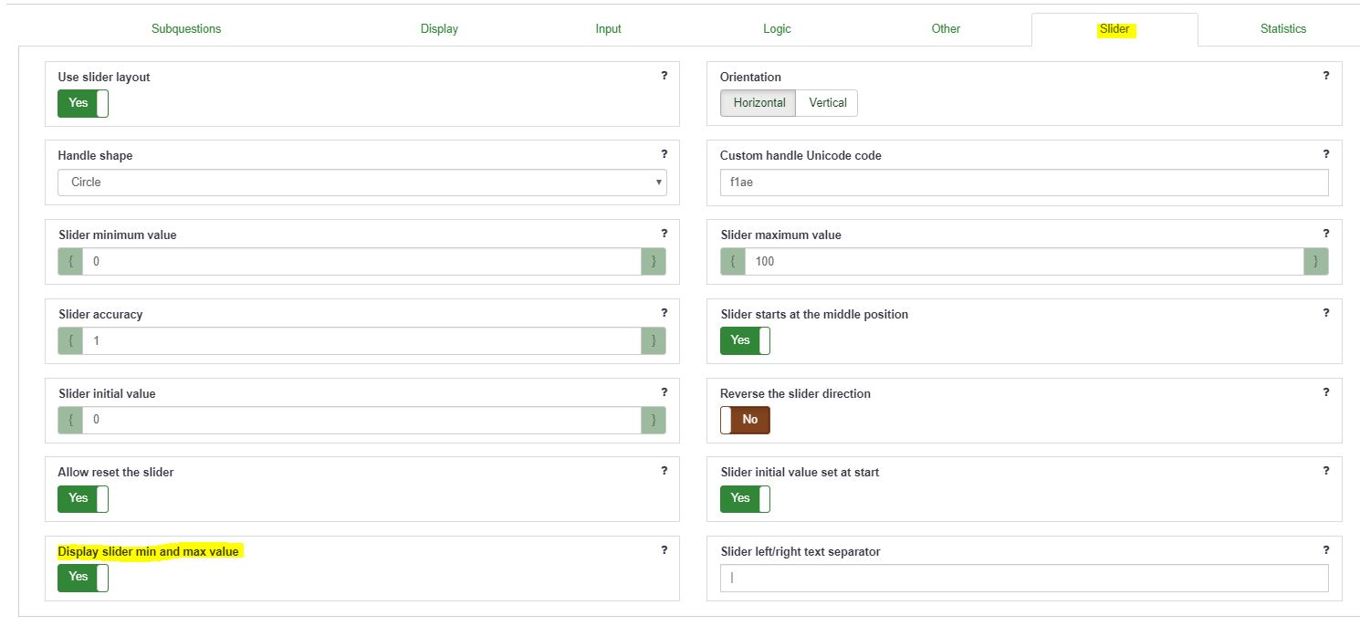
Task: Toggle Slider starts at the middle position
Action: 745,340
